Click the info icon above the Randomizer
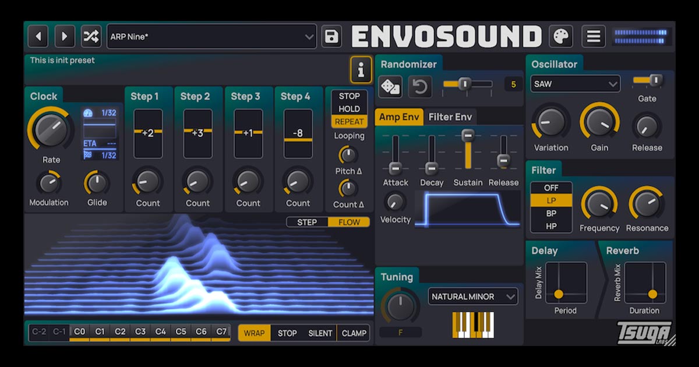 361,69
